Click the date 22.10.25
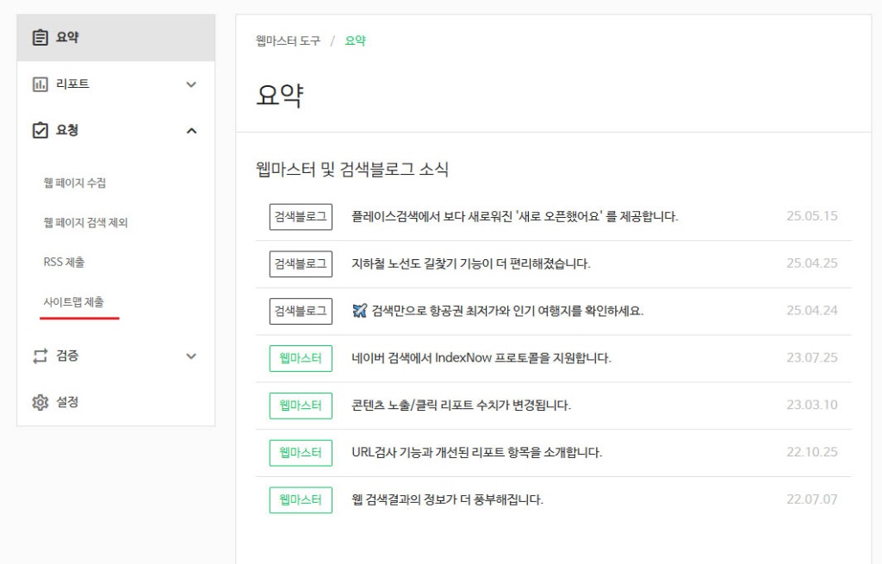Viewport: 882px width, 564px height. click(811, 452)
